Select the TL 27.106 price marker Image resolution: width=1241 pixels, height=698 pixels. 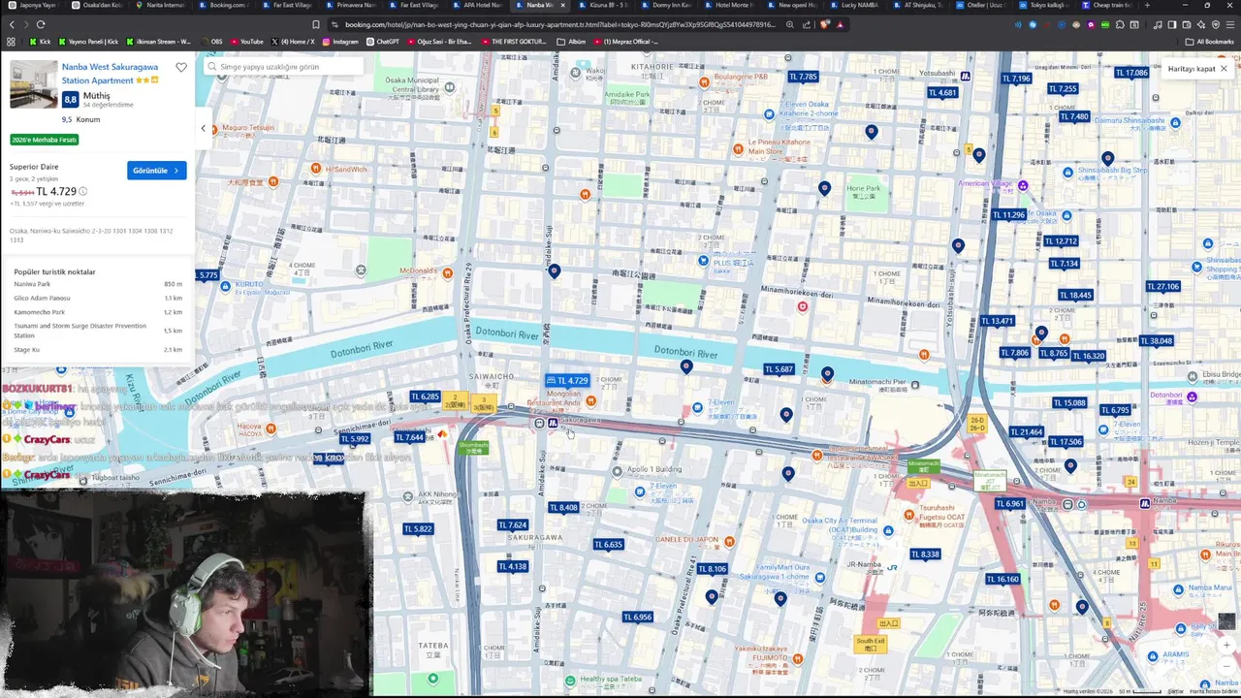[x=1162, y=287]
